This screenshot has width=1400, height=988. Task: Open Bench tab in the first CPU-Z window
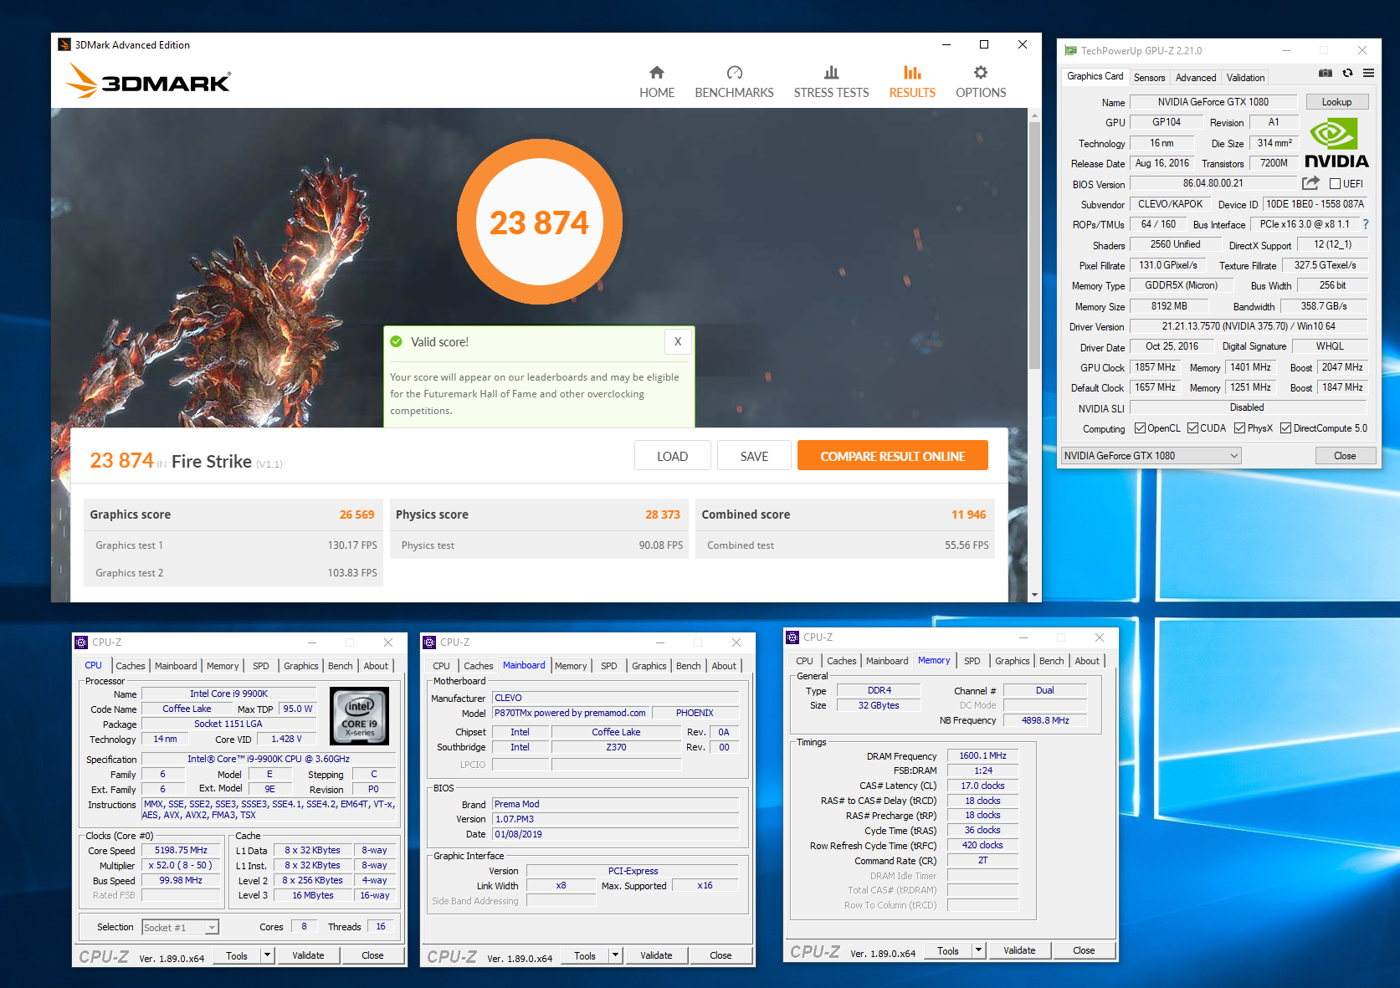tap(340, 666)
